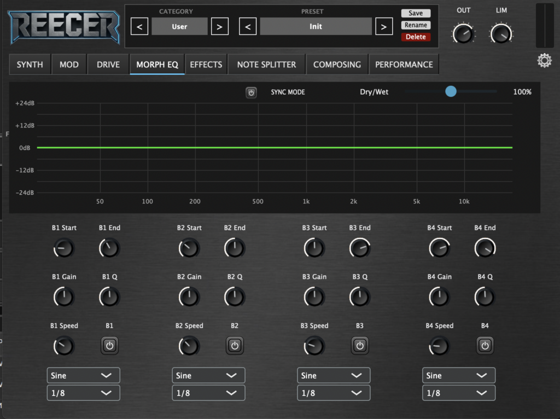The width and height of the screenshot is (560, 419).
Task: Click the OUT volume knob
Action: [463, 34]
